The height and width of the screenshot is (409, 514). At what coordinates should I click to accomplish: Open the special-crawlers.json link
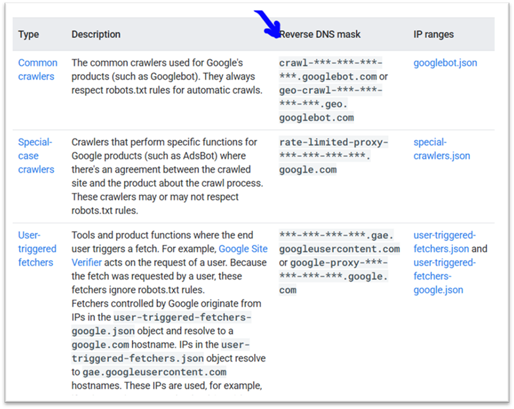point(442,149)
